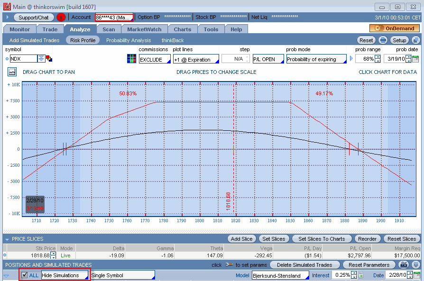Screen dimensions: 424x281
Task: Click the detach window icon beside Setup
Action: tap(415, 40)
